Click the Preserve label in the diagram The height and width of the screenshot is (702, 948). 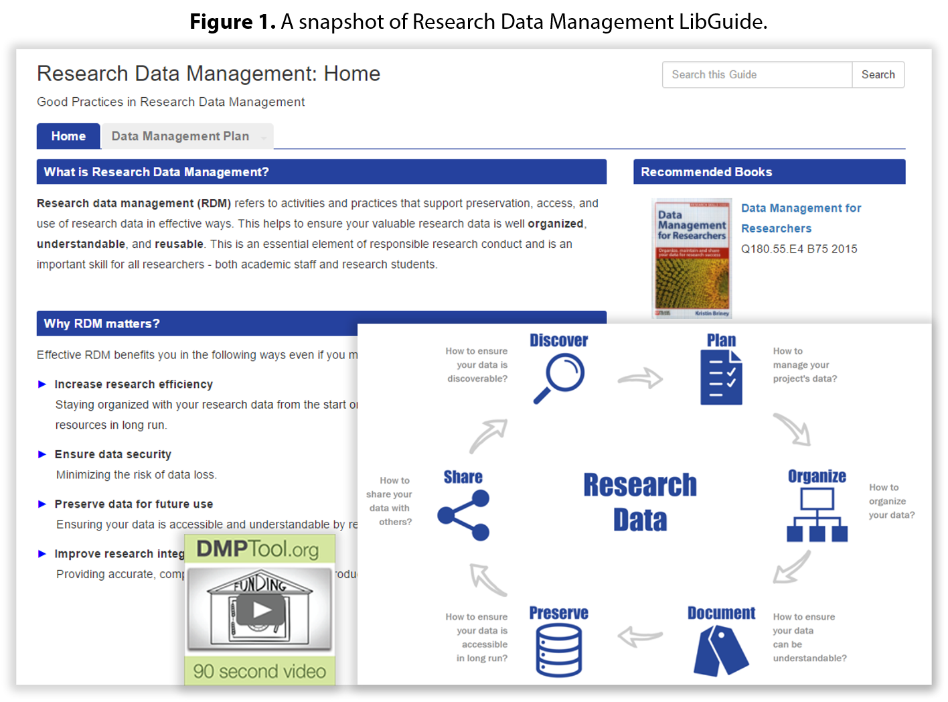coord(559,613)
